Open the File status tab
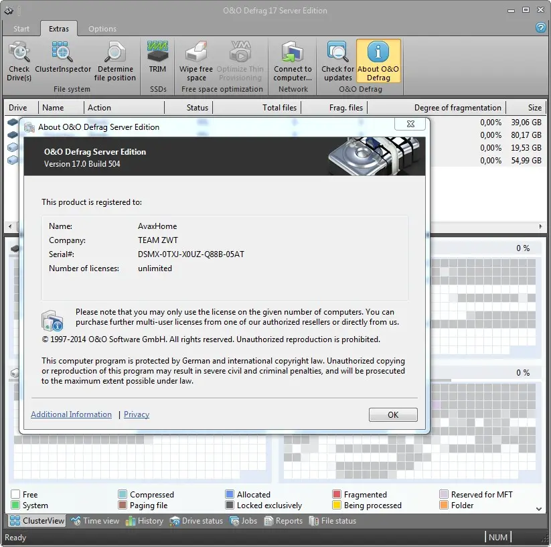Image resolution: width=551 pixels, height=547 pixels. (333, 521)
